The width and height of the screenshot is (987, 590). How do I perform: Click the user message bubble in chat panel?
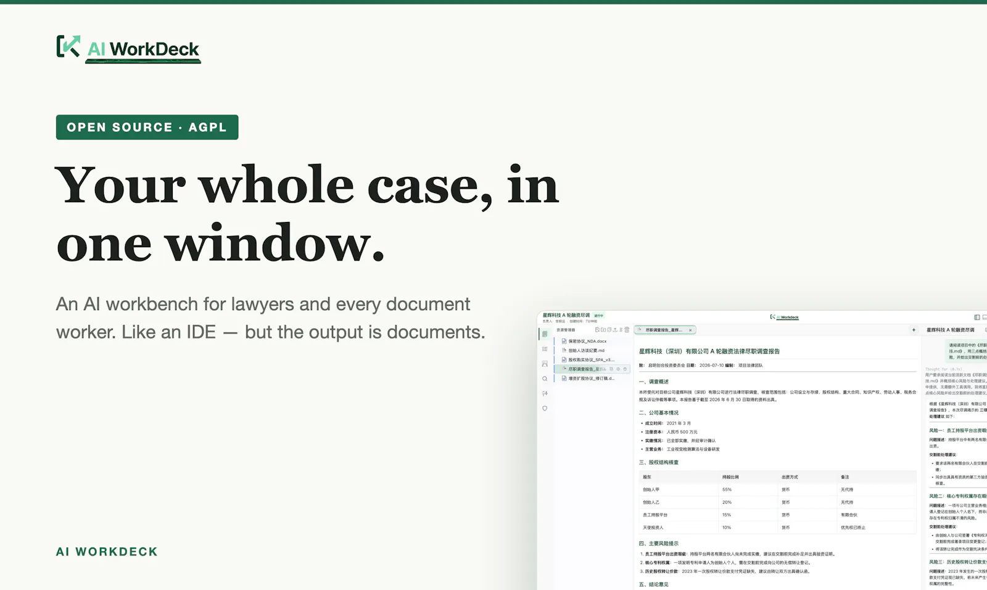pyautogui.click(x=966, y=351)
